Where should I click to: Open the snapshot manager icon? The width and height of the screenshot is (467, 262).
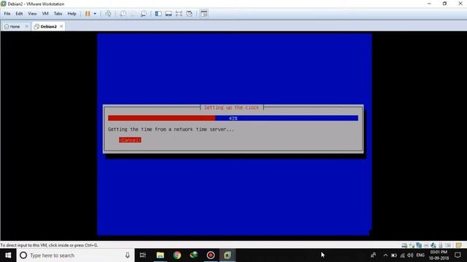coord(144,14)
